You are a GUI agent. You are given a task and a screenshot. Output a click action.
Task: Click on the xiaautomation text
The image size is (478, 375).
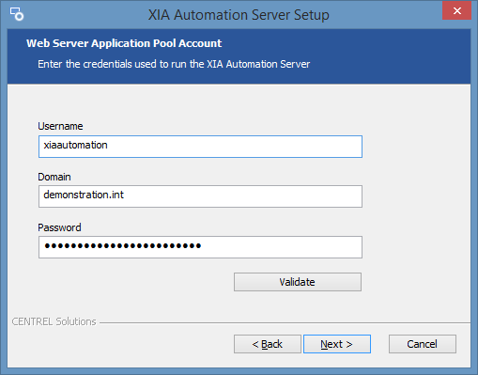coord(75,145)
